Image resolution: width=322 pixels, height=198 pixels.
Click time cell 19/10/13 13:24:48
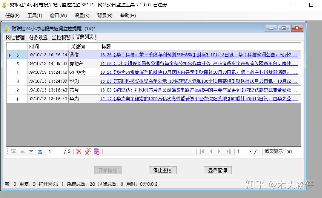pyautogui.click(x=48, y=73)
